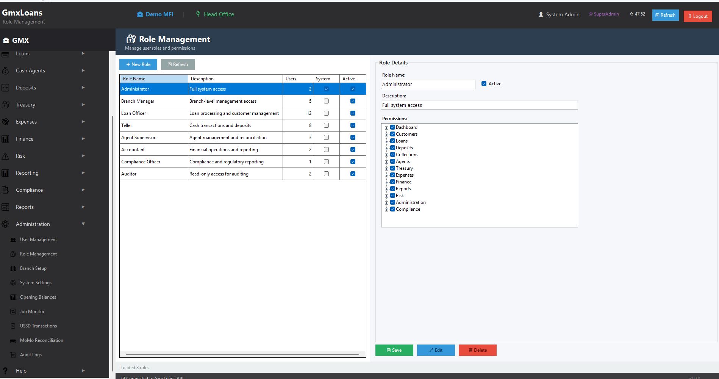Click the User Management people icon

pyautogui.click(x=13, y=240)
